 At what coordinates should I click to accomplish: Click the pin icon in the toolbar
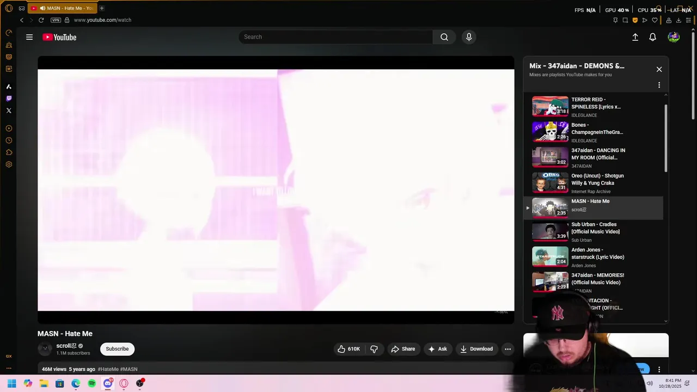pos(615,20)
